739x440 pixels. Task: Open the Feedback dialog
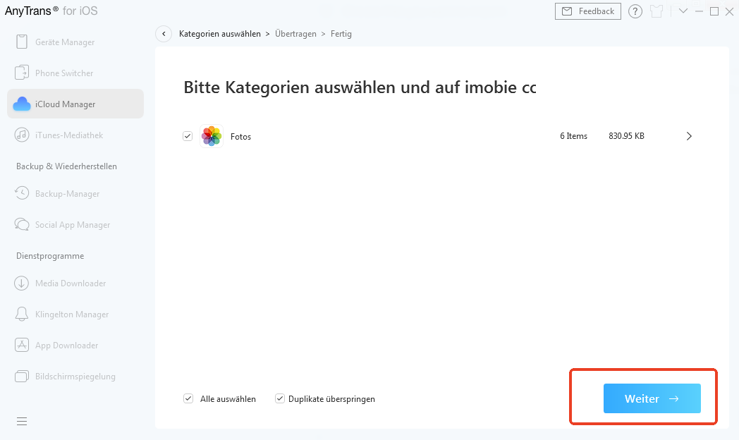click(587, 11)
